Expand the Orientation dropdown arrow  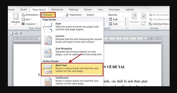pos(39,15)
